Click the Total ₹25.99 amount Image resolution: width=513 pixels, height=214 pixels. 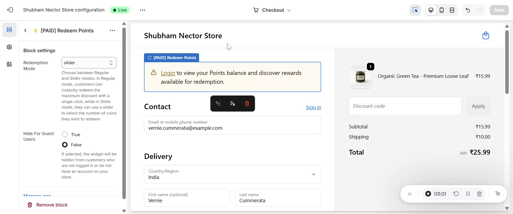[x=480, y=152]
